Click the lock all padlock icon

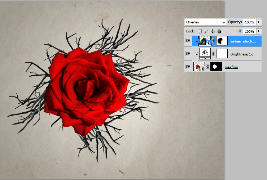[x=219, y=31]
